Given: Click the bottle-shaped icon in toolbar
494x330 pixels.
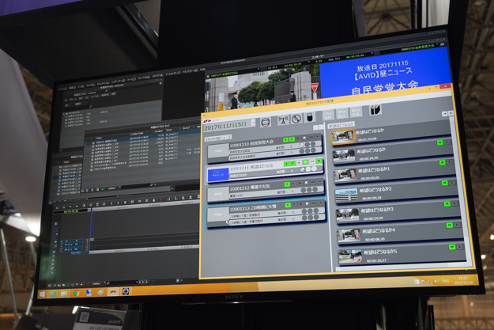Looking at the screenshot, I should (310, 118).
